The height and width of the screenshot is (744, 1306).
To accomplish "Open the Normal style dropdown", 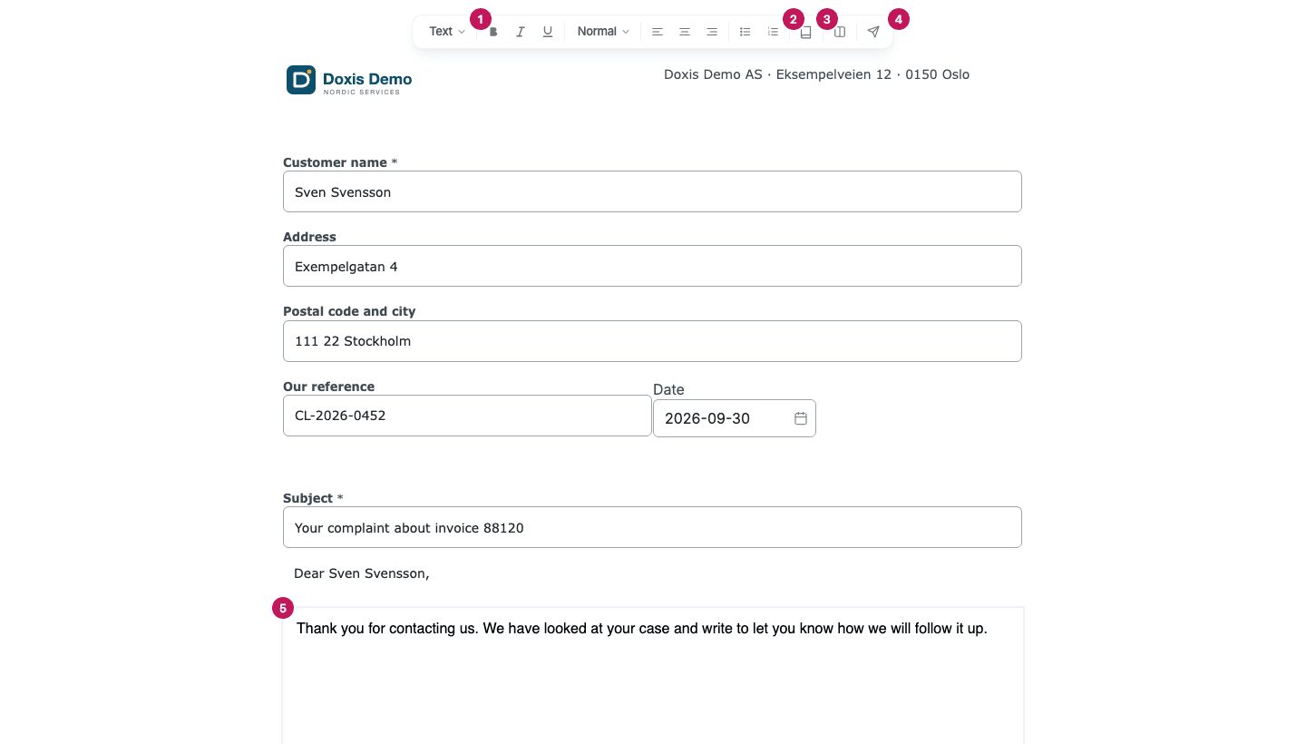I will tap(603, 32).
